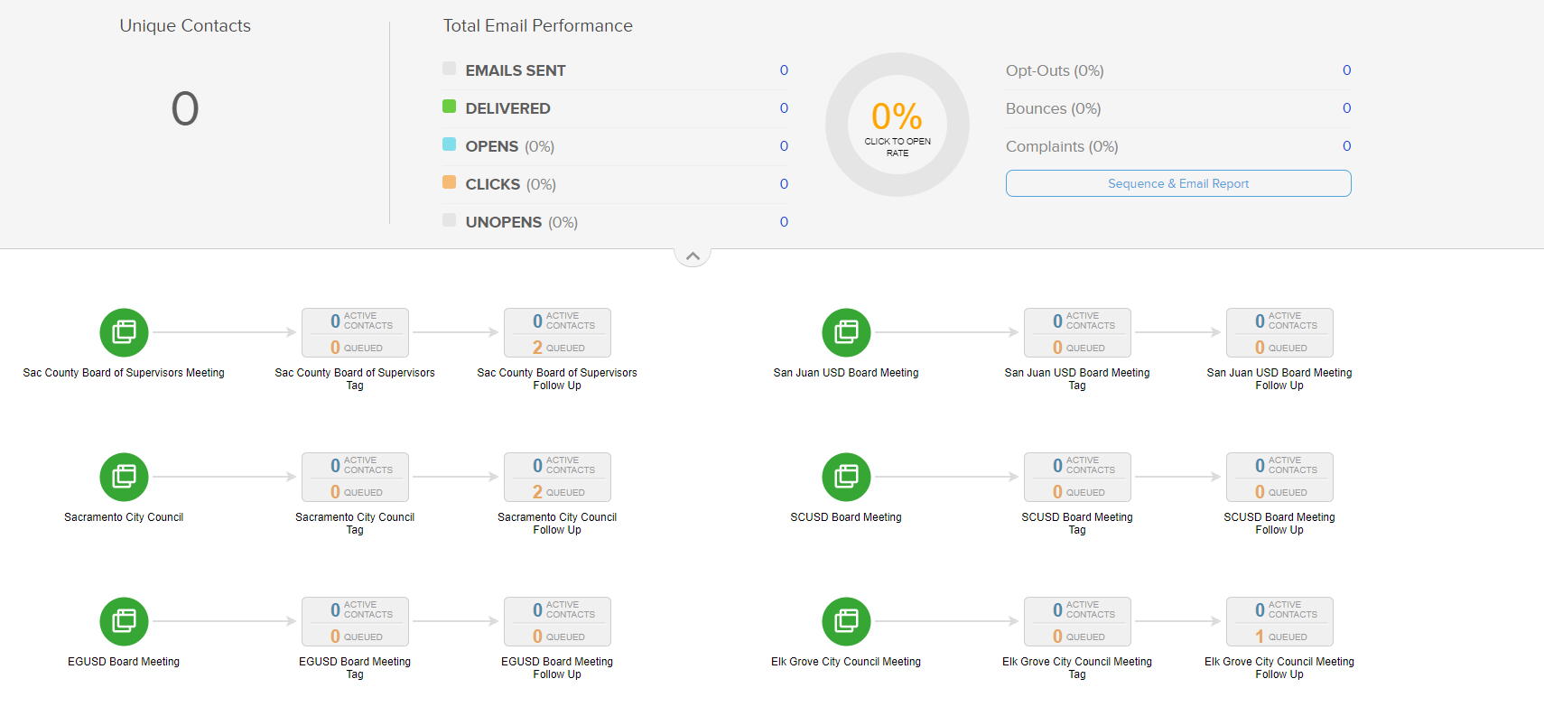Click the Opt-Outs count value
Screen dimensions: 1544x725
1346,70
